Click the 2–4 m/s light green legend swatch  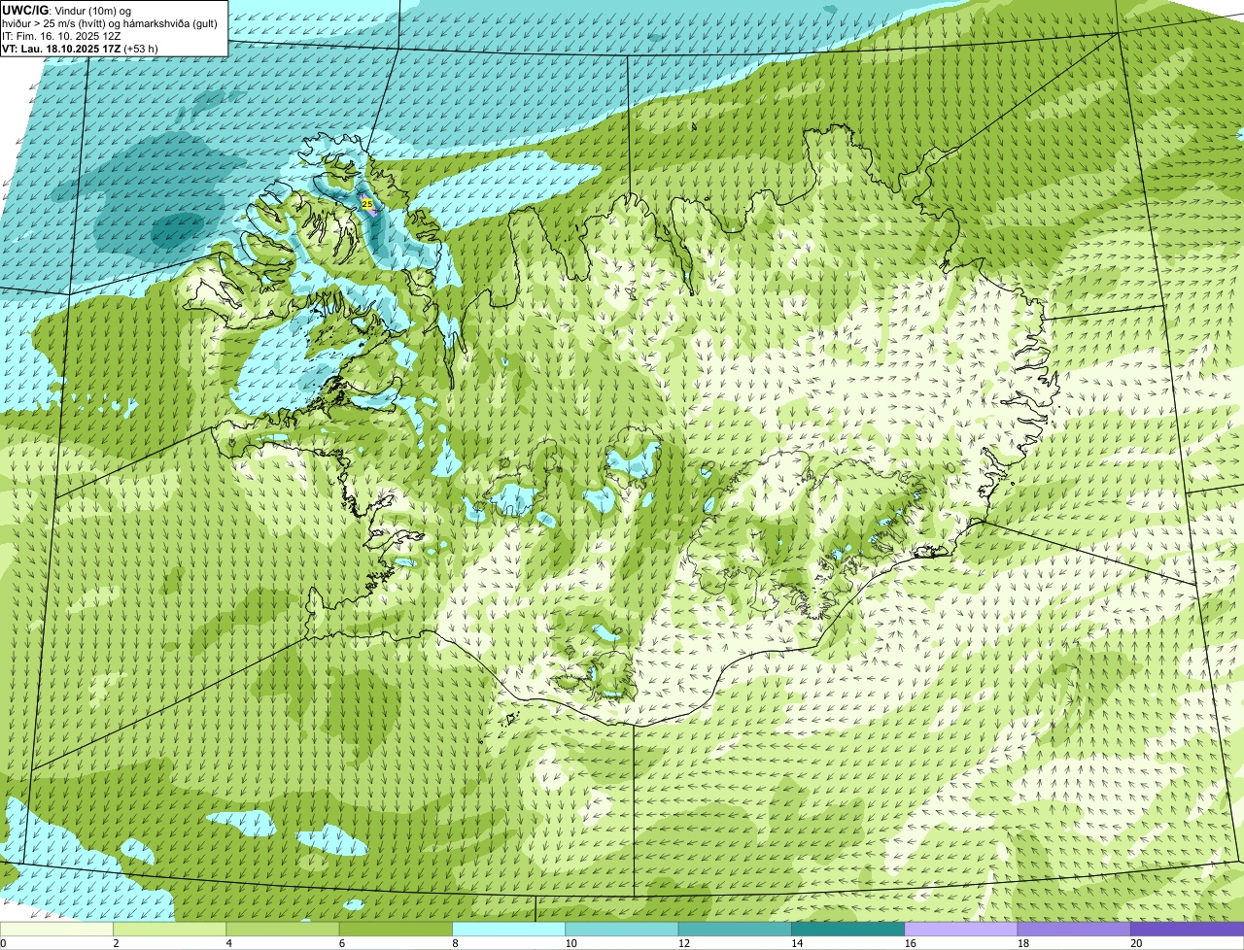(x=169, y=929)
